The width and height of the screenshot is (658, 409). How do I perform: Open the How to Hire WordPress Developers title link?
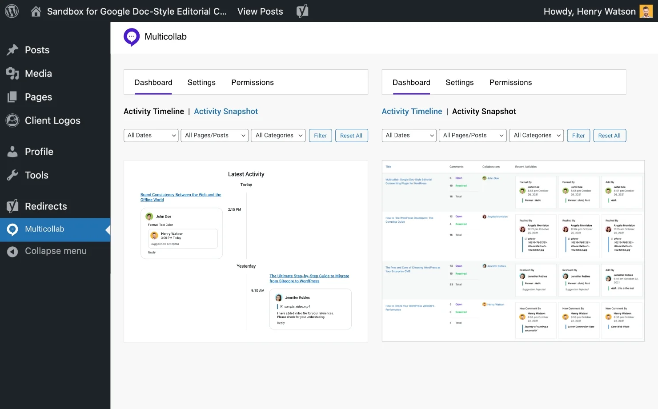(x=409, y=220)
